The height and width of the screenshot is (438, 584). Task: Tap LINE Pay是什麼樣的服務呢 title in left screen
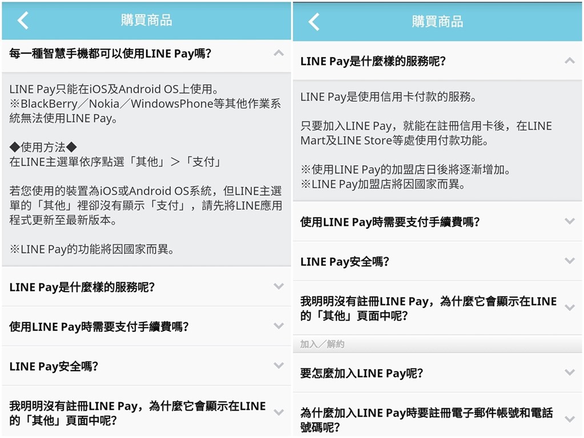[x=82, y=287]
